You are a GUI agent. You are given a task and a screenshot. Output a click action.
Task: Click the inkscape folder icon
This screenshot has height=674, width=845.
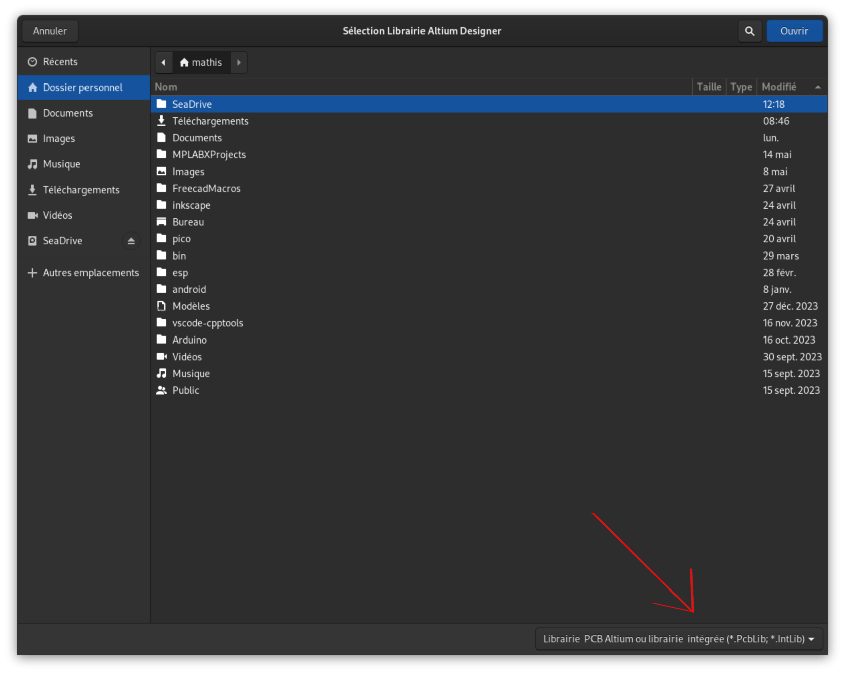pos(161,205)
